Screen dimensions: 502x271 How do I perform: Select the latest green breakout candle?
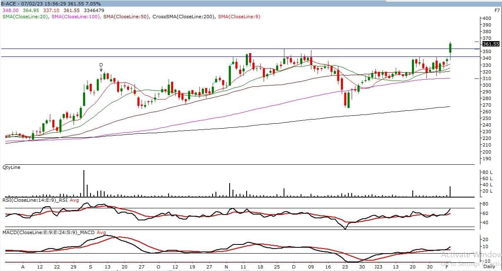coord(450,48)
